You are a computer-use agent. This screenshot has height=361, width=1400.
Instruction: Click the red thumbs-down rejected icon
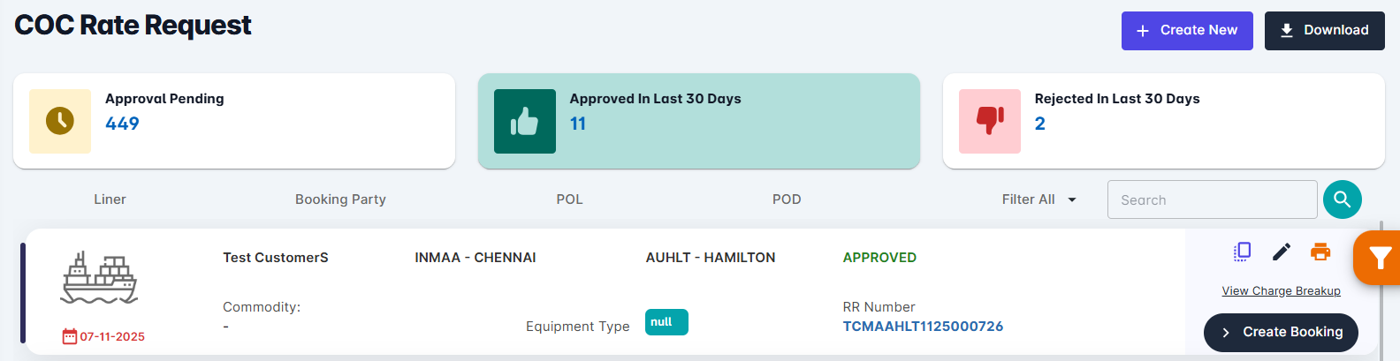(x=990, y=121)
